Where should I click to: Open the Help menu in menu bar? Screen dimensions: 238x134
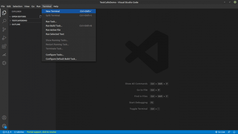coord(56,6)
